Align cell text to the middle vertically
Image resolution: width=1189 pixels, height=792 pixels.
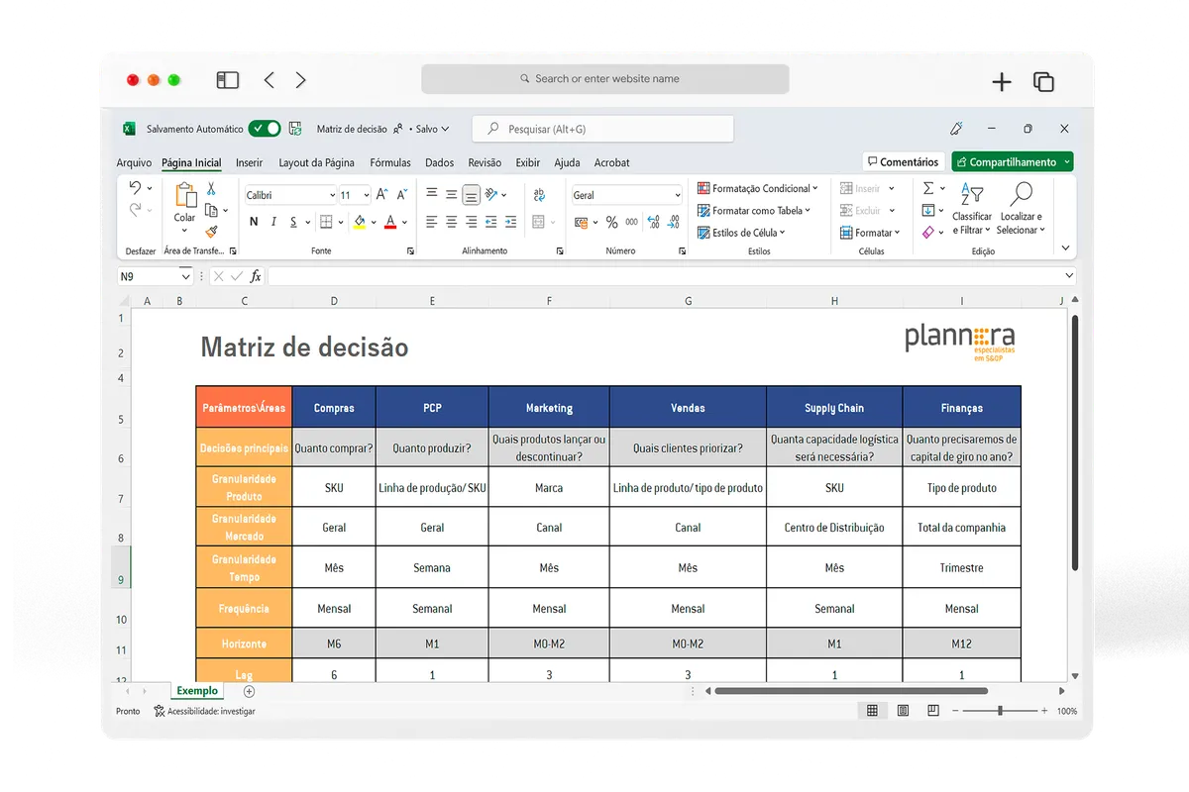click(451, 195)
